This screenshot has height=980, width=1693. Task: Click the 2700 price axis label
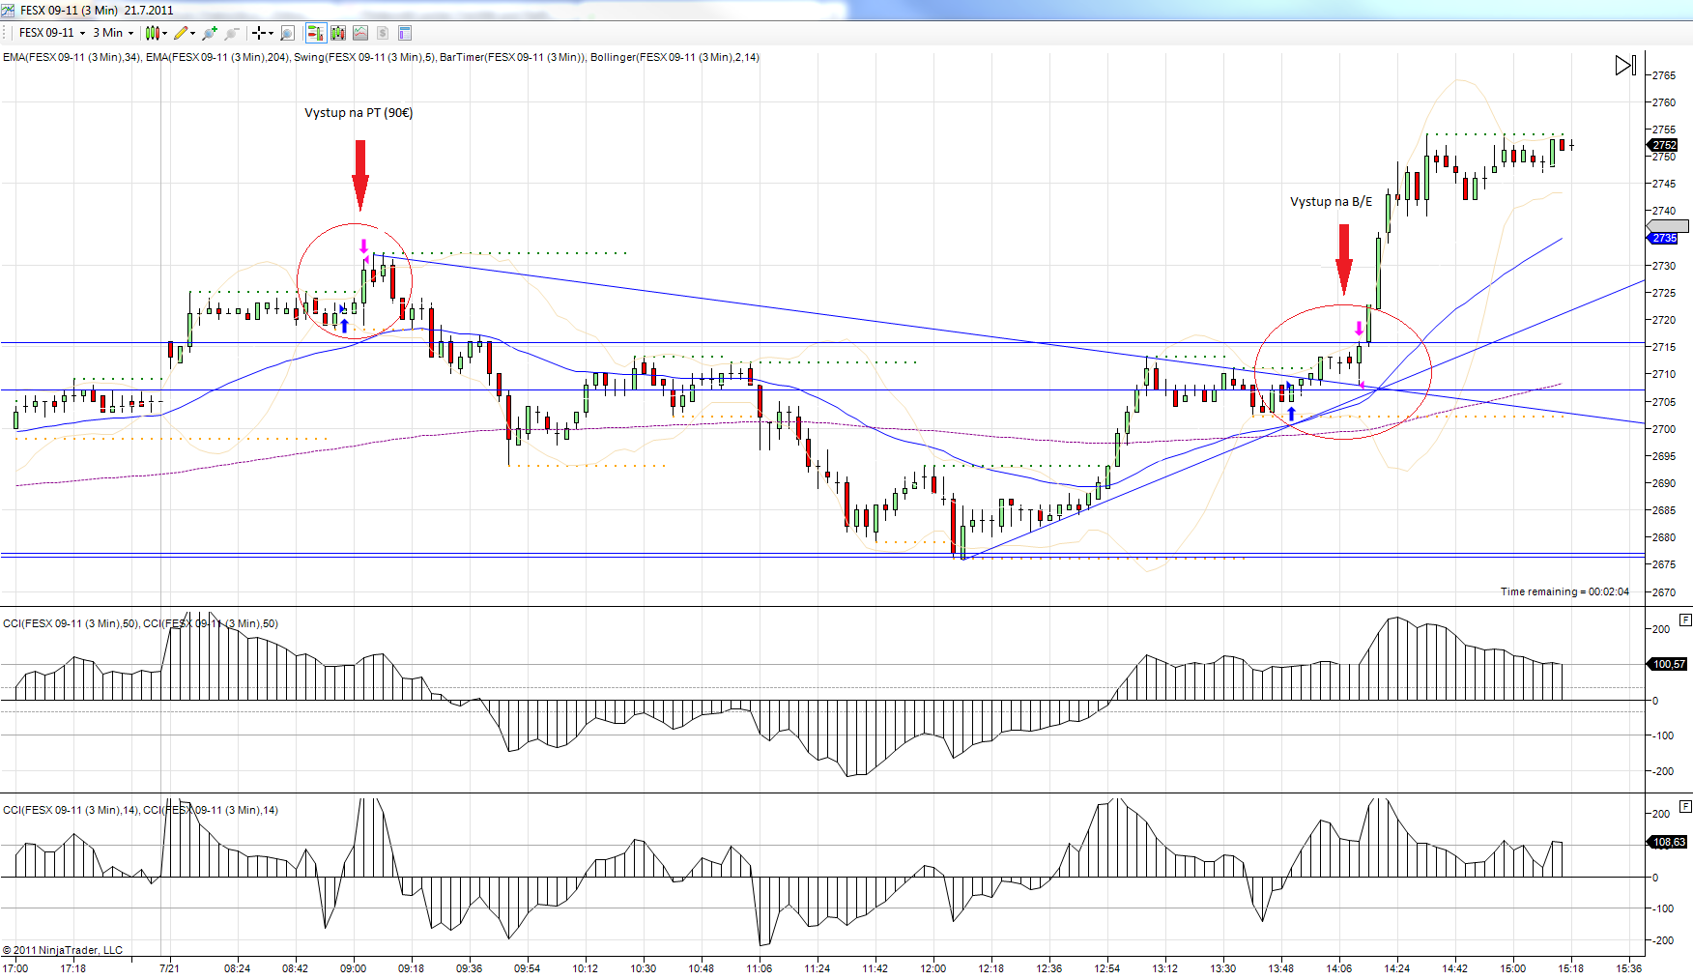(1664, 429)
